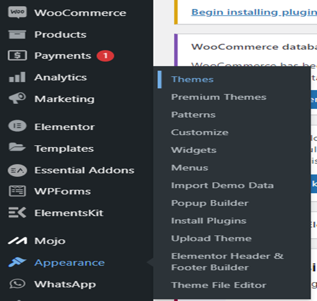Click the WooCommerce logo icon
The image size is (317, 301).
17,12
